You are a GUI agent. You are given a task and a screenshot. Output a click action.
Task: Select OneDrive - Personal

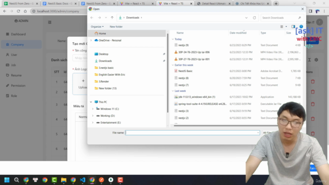[x=108, y=40]
